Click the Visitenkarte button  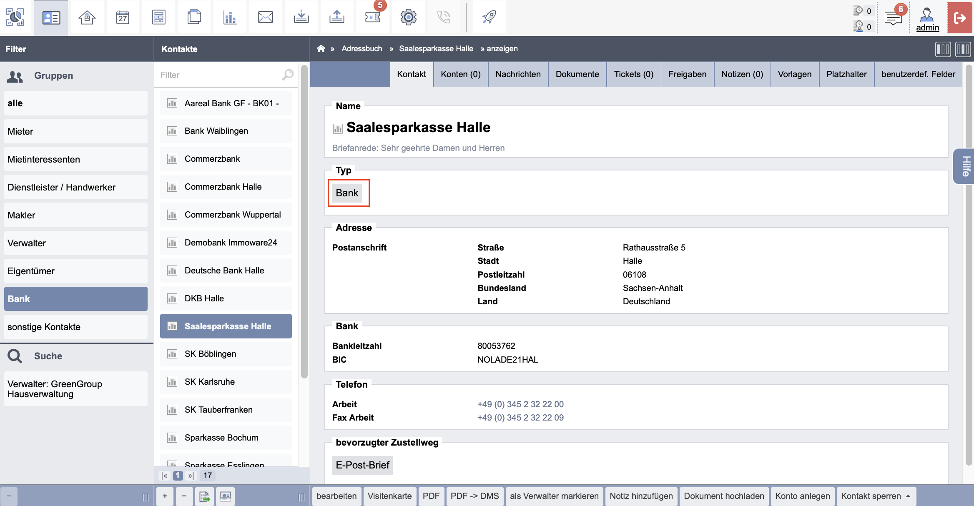[389, 496]
